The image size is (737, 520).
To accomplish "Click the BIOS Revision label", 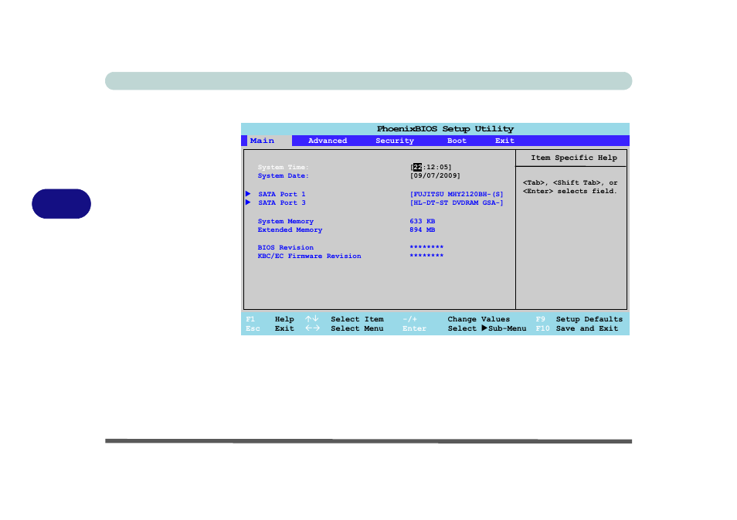I will [285, 247].
